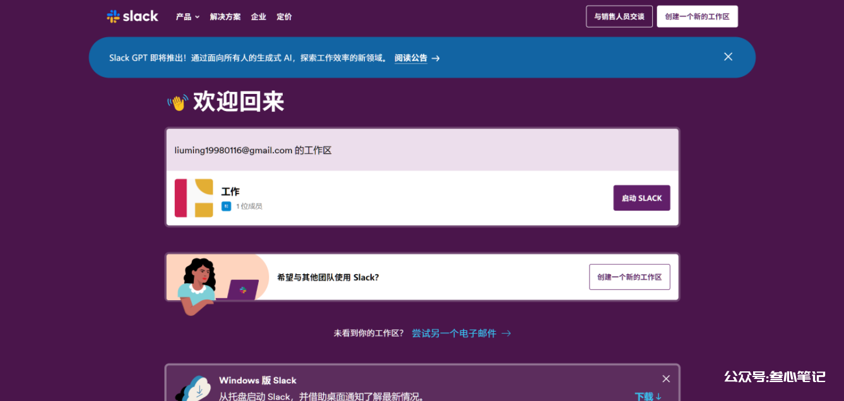This screenshot has width=844, height=401.
Task: Dismiss the Slack GPT announcement banner
Action: pyautogui.click(x=728, y=57)
